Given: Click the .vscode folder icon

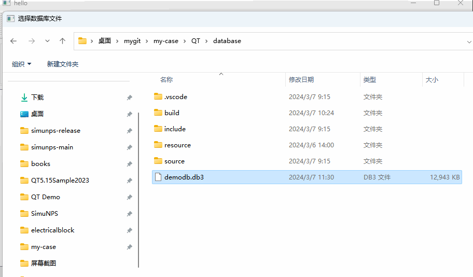Looking at the screenshot, I should pos(158,96).
